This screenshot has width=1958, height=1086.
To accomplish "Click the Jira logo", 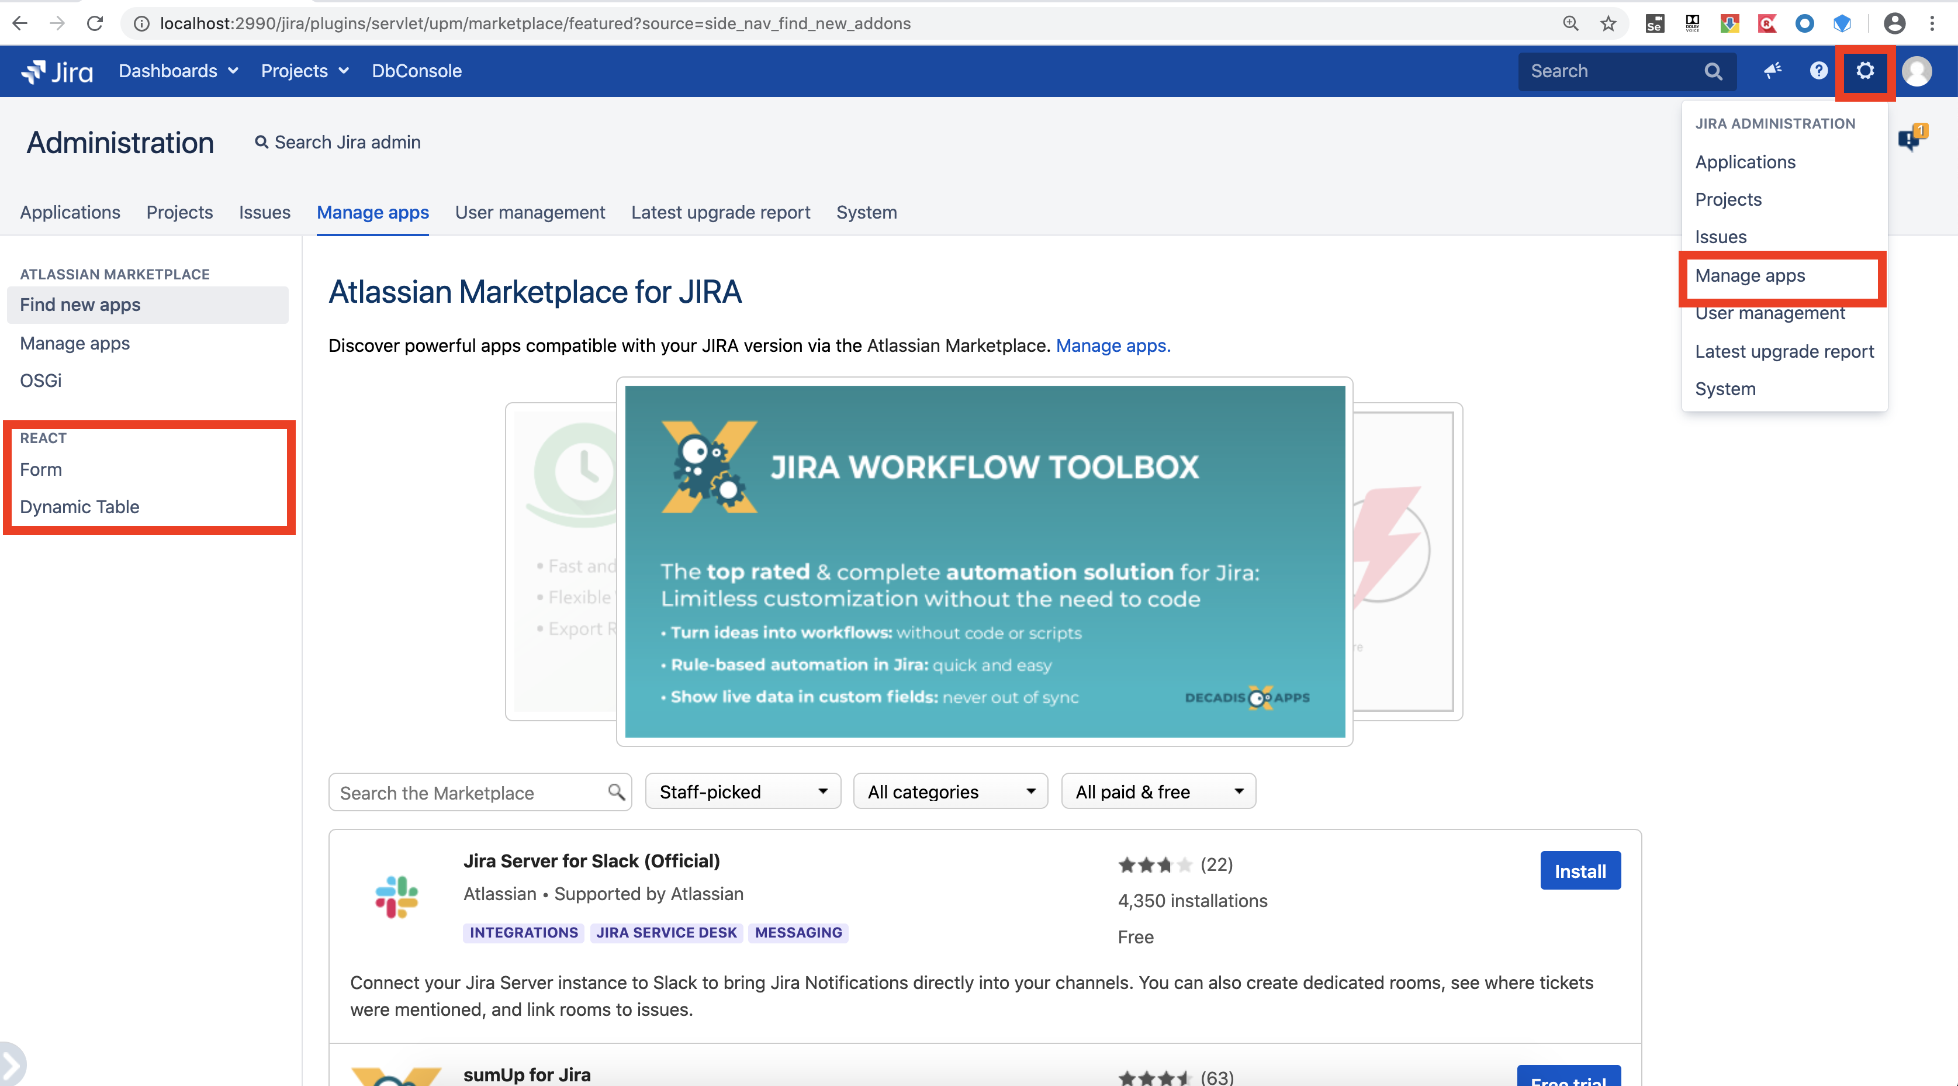I will click(x=57, y=71).
